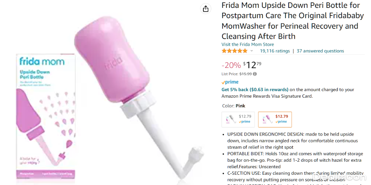Viewport: 371px width, 185px height.
Task: Click the -20% discount label
Action: pyautogui.click(x=231, y=65)
